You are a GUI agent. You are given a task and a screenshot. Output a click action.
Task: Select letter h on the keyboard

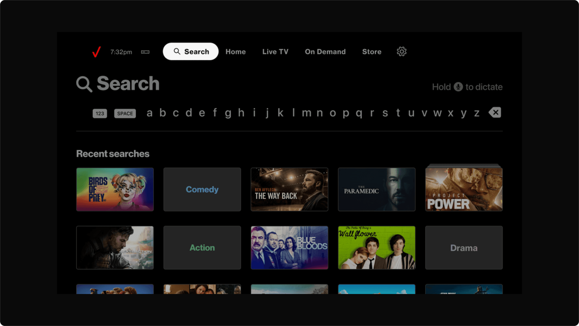pyautogui.click(x=241, y=113)
